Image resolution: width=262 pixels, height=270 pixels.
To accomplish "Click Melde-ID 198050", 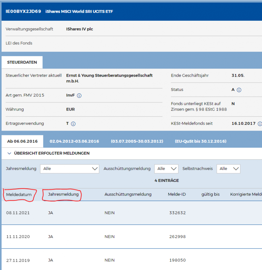I will point(178,260).
